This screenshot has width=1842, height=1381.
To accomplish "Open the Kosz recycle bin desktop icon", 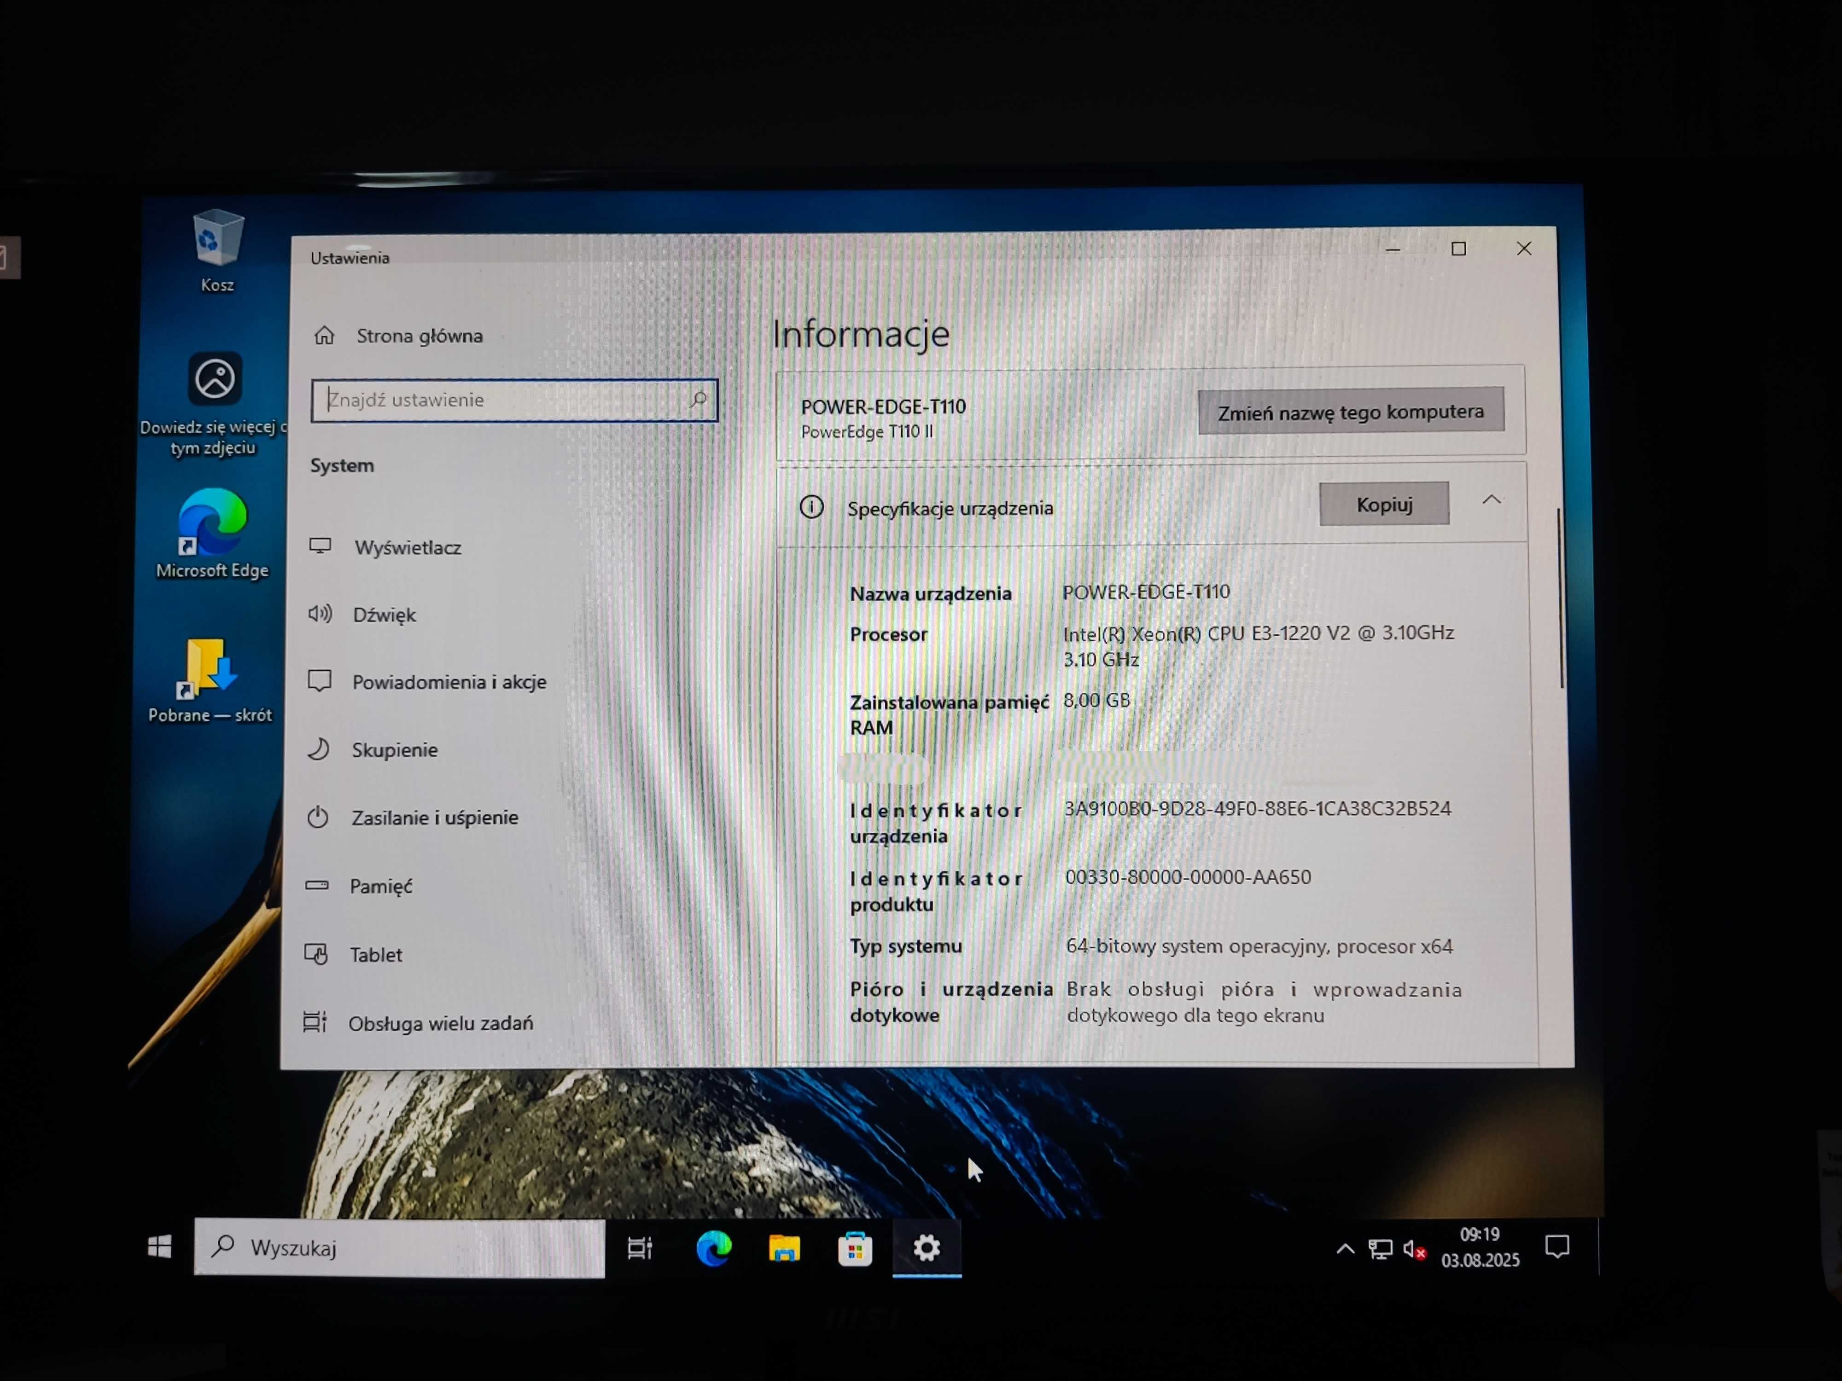I will tap(217, 250).
